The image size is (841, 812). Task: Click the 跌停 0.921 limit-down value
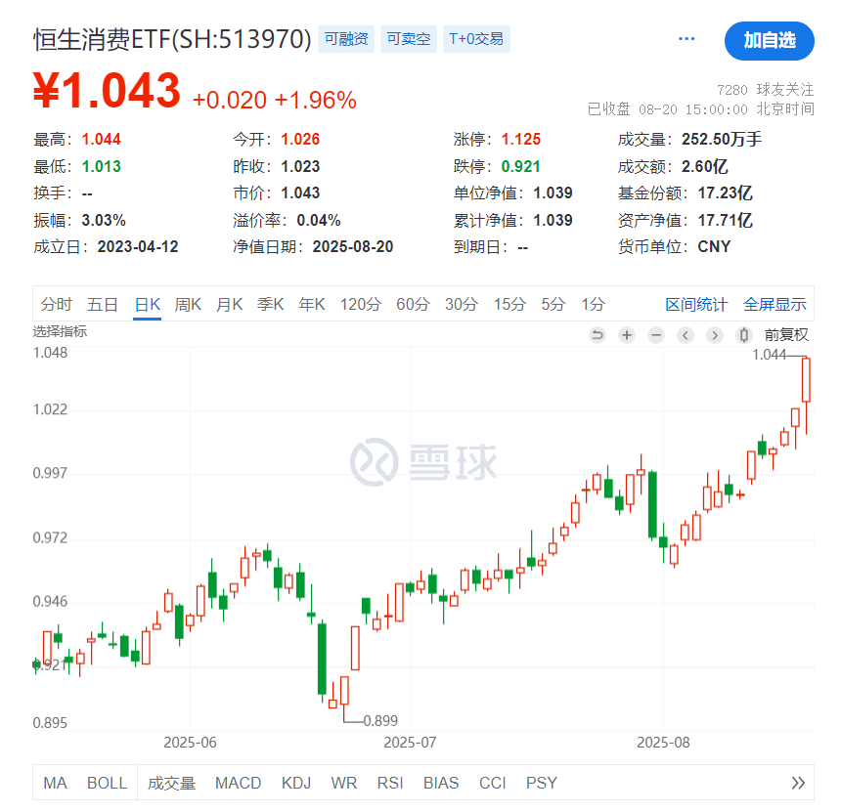[520, 166]
